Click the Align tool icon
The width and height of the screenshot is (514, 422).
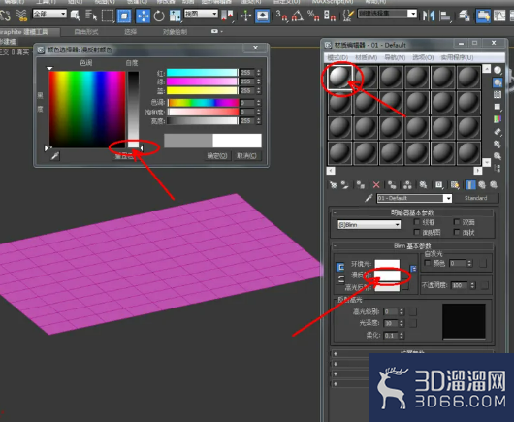[x=445, y=16]
